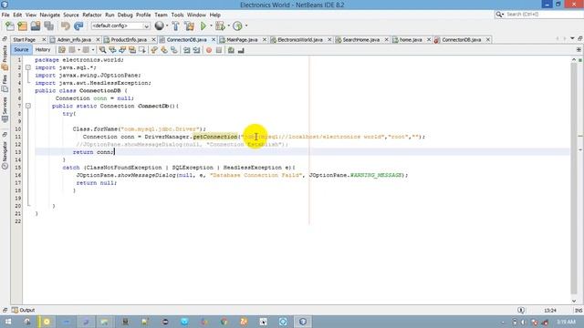Open the Services side panel

(5, 109)
